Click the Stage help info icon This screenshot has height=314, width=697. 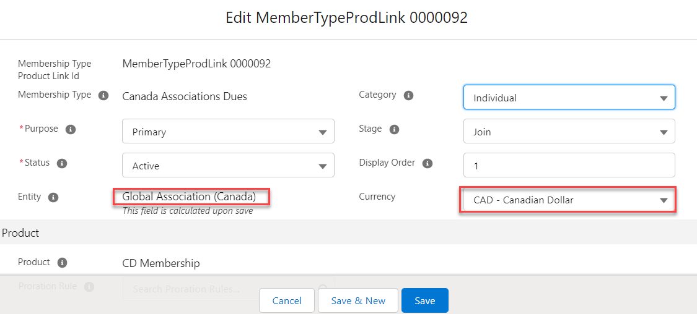click(394, 129)
